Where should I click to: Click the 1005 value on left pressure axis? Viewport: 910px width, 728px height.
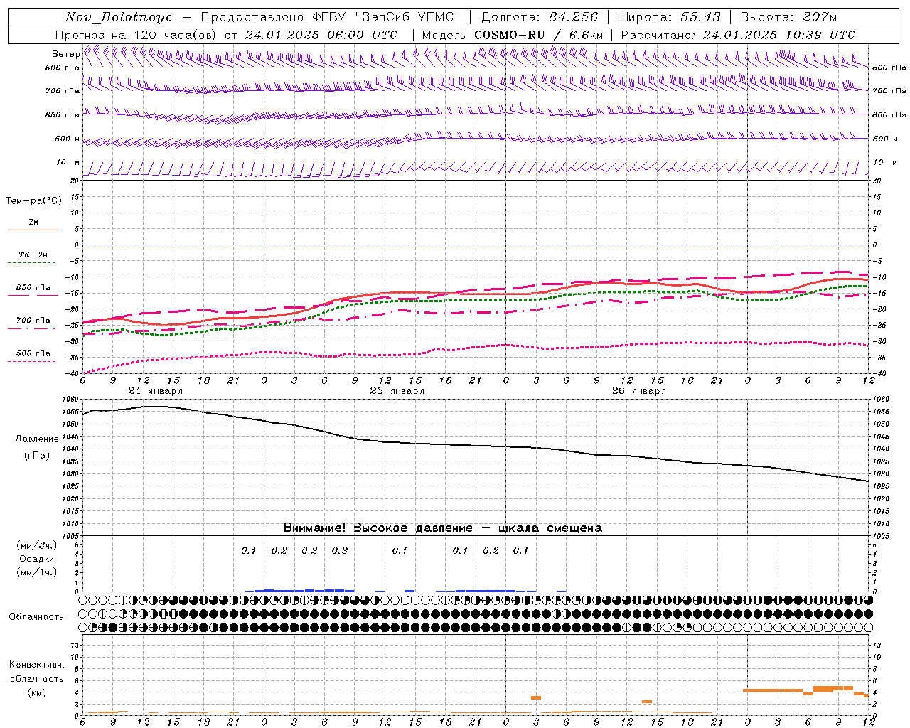coord(71,536)
